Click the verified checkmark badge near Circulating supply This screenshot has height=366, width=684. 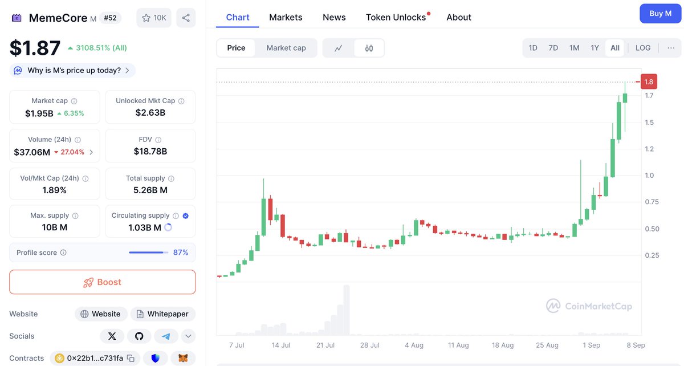[186, 216]
